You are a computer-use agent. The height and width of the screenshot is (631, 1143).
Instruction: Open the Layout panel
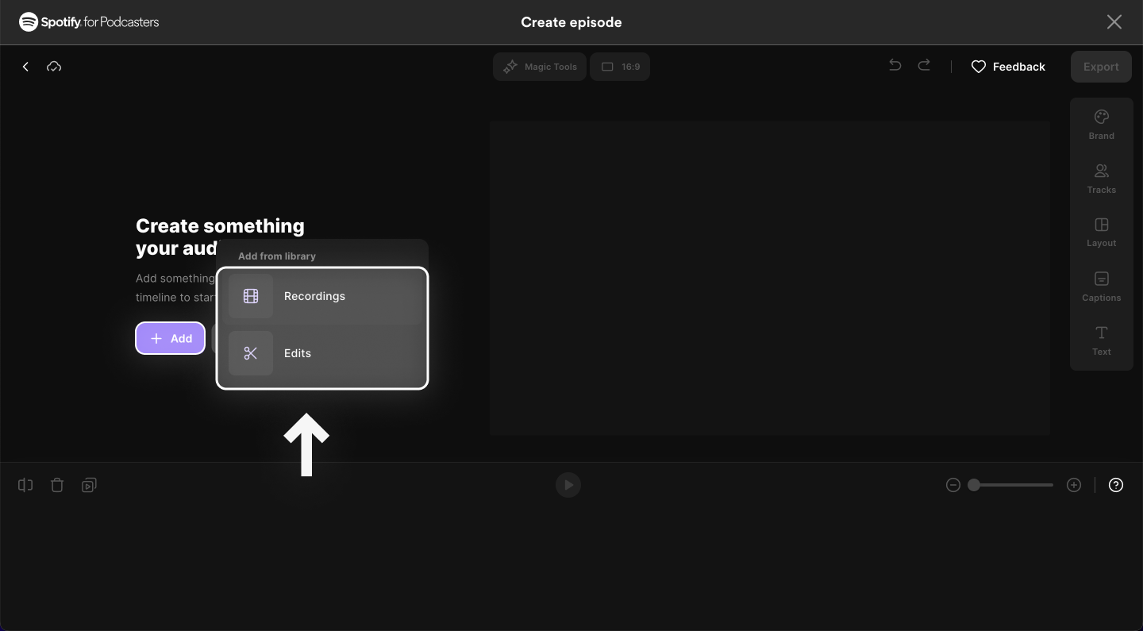click(1101, 233)
